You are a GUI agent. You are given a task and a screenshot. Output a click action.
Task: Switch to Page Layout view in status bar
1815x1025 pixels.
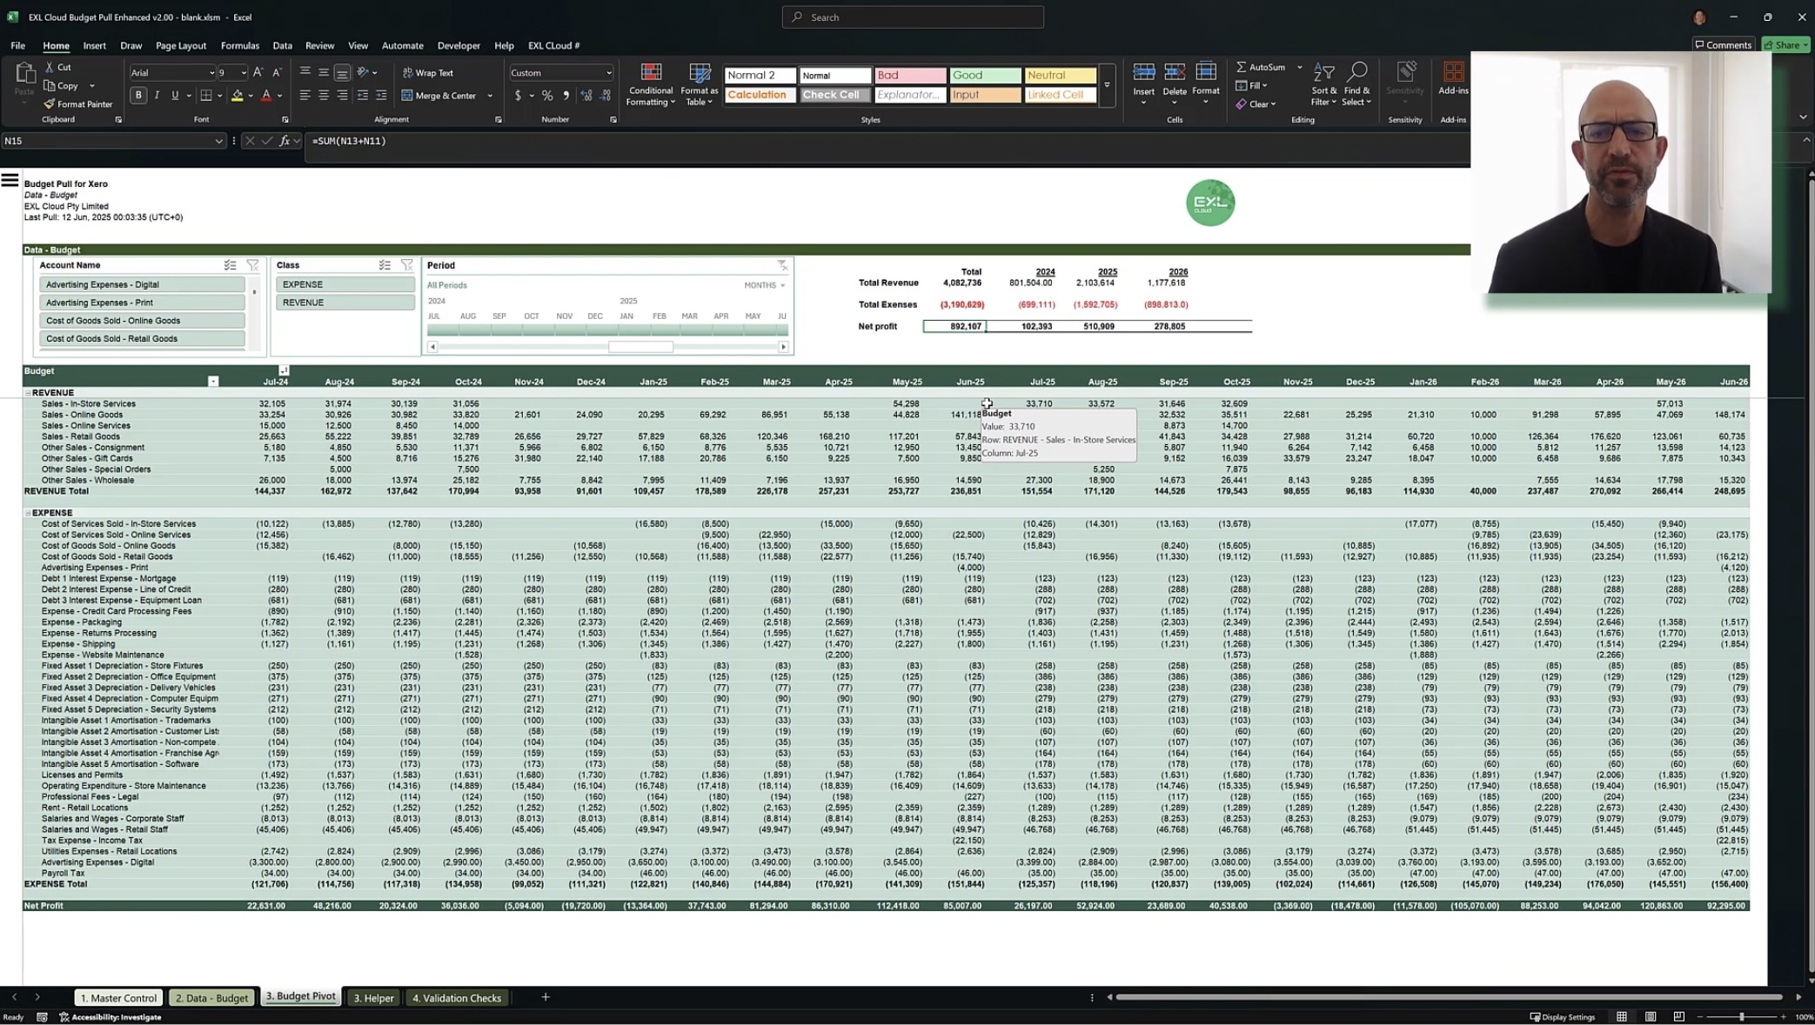point(1651,1016)
